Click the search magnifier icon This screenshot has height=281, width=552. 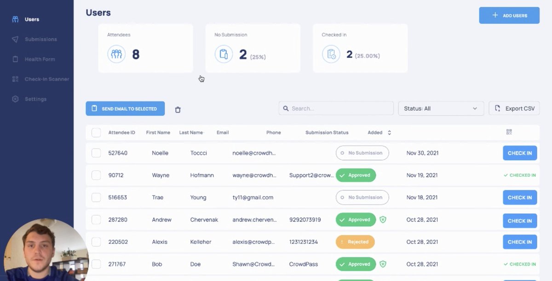286,109
